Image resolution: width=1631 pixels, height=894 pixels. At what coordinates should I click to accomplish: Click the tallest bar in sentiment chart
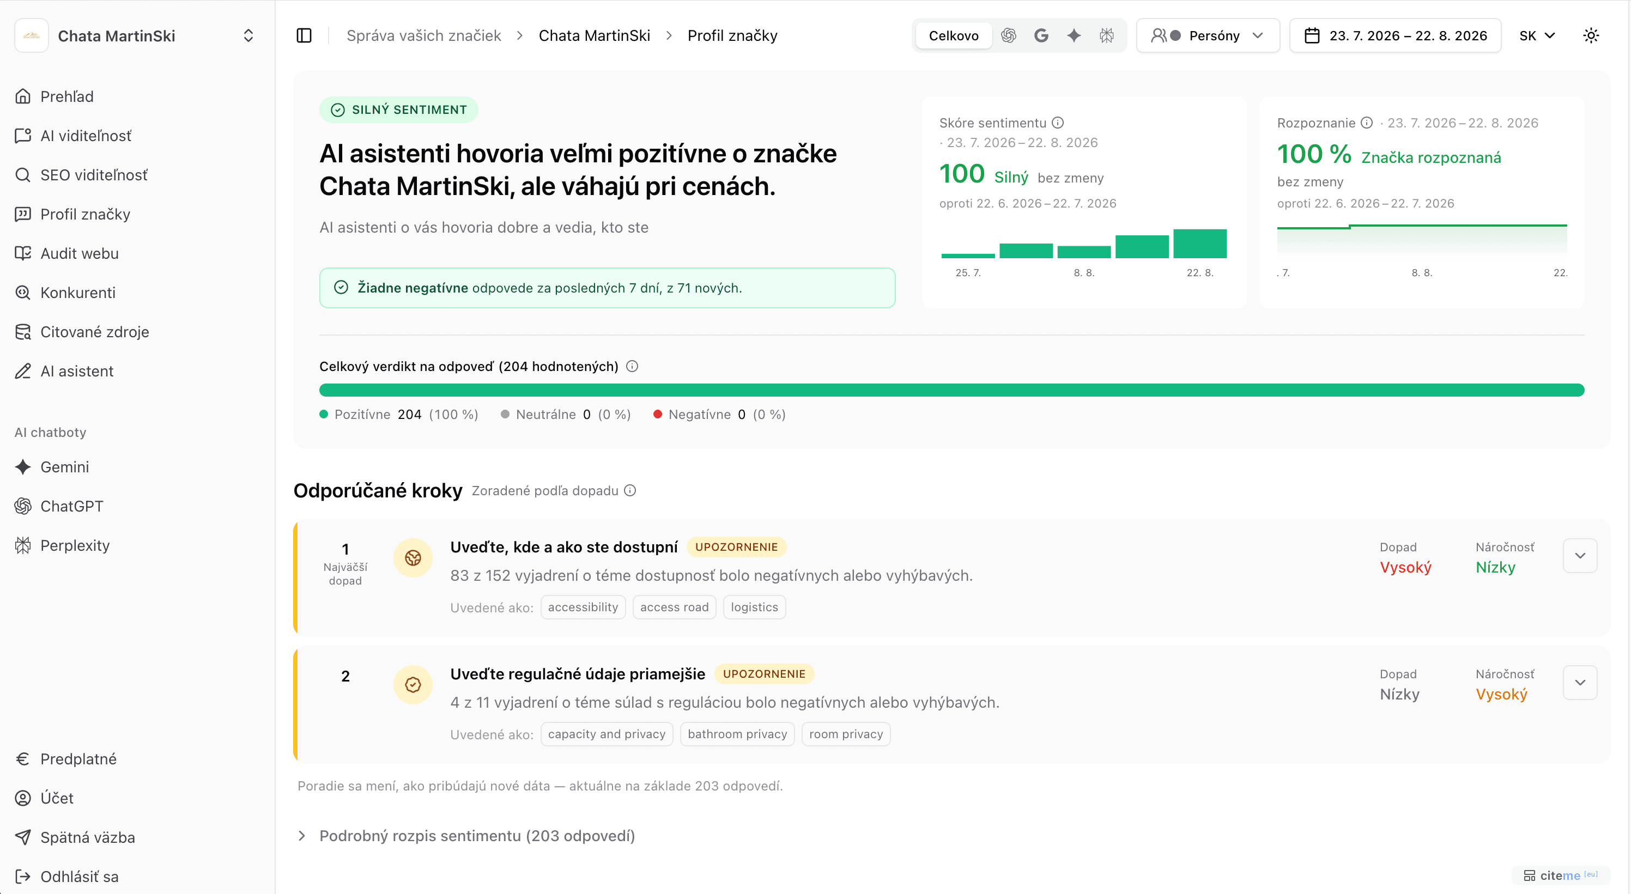pyautogui.click(x=1200, y=244)
